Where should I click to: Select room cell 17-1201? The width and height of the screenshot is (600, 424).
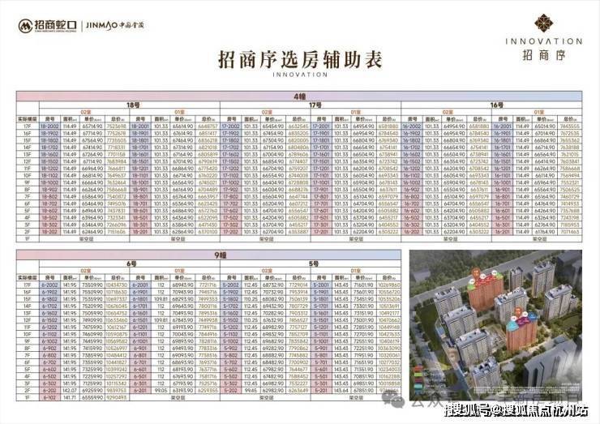(x=321, y=169)
